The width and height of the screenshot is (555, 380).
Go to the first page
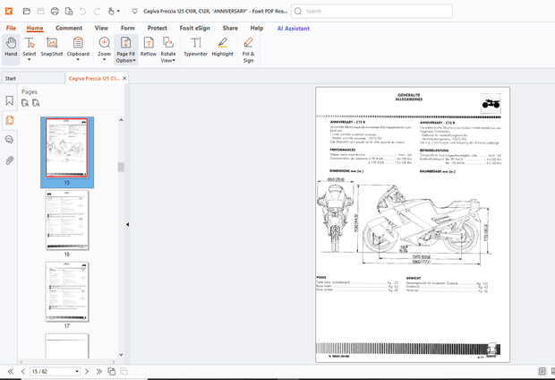(x=10, y=372)
